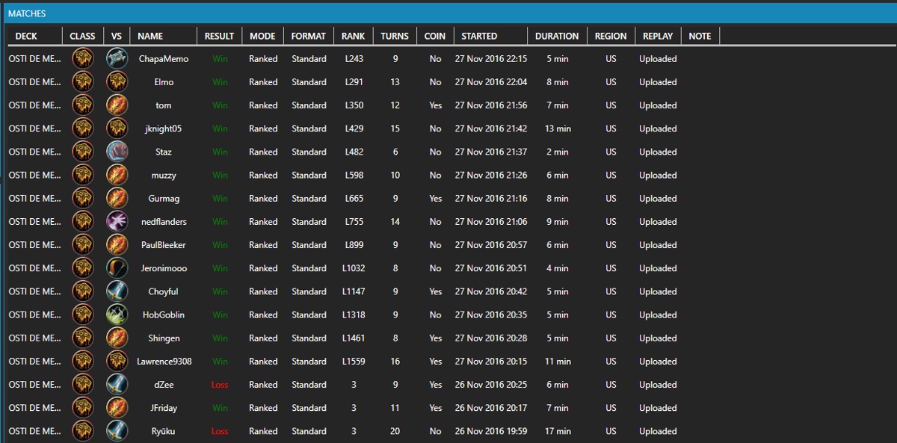Select the red Loss result for dZee
The image size is (897, 443).
coord(220,385)
